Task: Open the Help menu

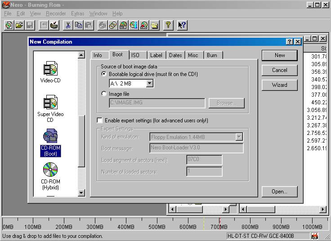Action: click(x=117, y=13)
